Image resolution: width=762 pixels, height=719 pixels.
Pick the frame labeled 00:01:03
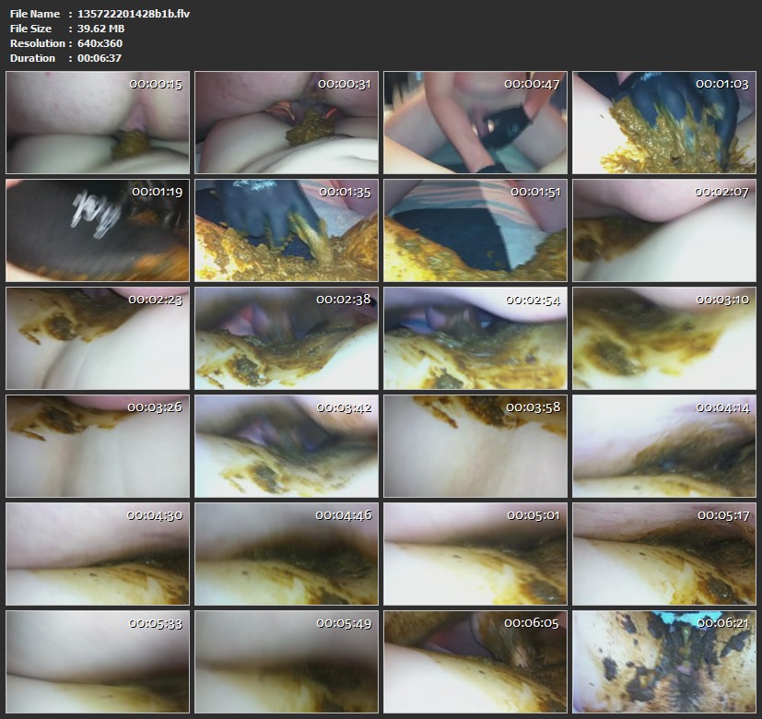(x=663, y=123)
